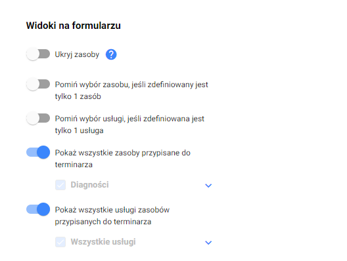Disable Pokaż wszystkie zasoby przypisane toggle
This screenshot has height=261, width=347.
[x=38, y=152]
